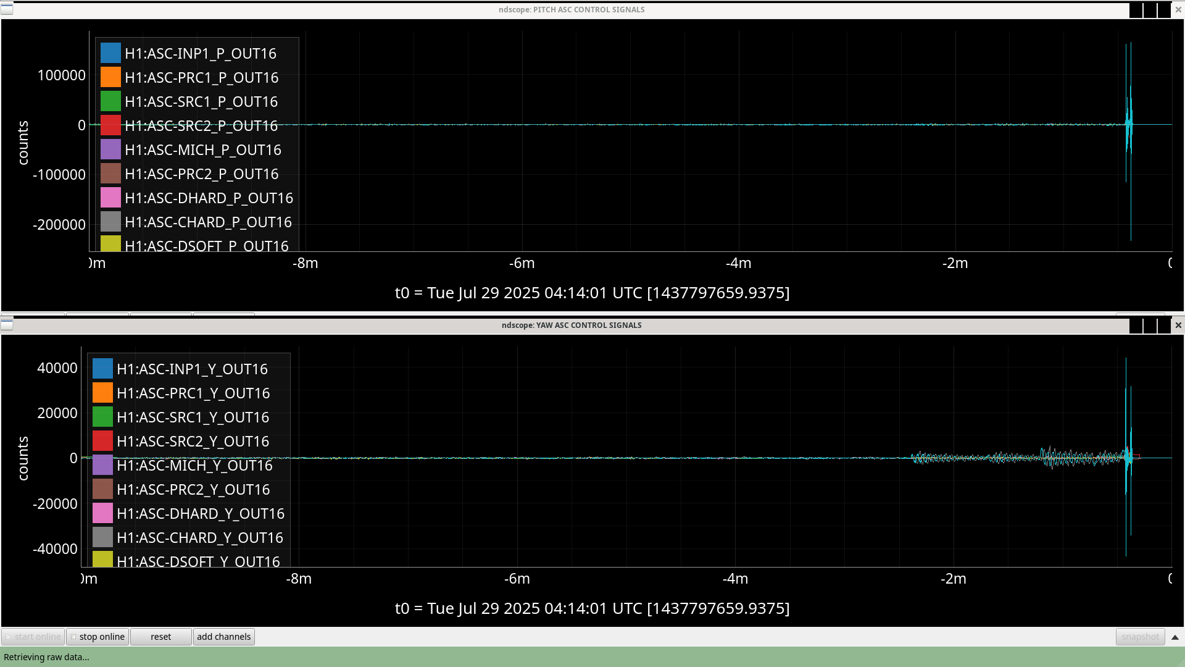This screenshot has height=667, width=1185.
Task: Open the YAW window menu icon
Action: pos(6,325)
